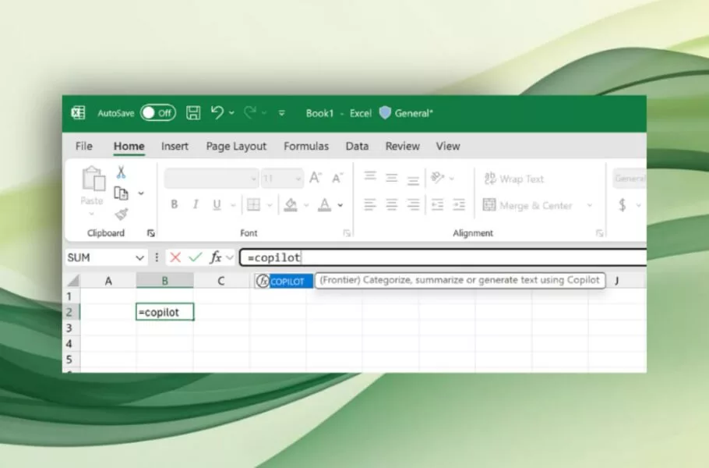
Task: Go to the Formulas tab
Action: point(306,146)
